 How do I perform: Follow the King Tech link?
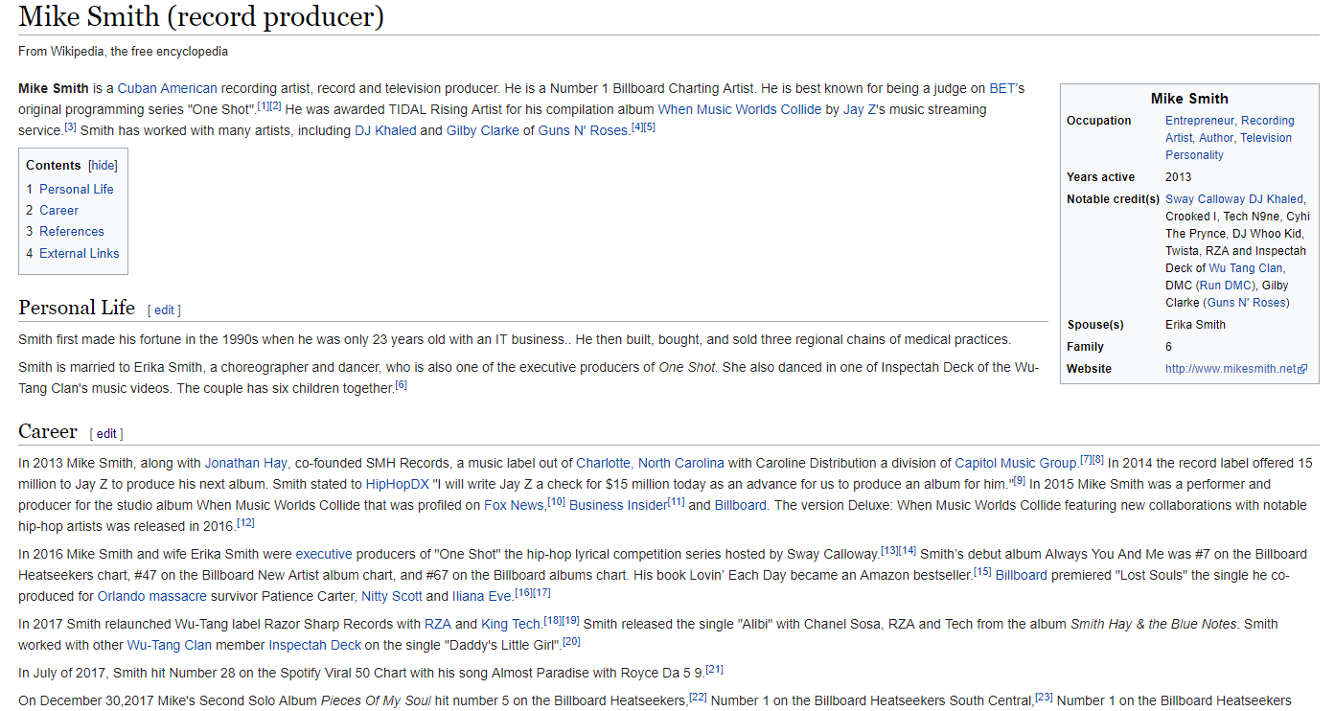point(511,624)
